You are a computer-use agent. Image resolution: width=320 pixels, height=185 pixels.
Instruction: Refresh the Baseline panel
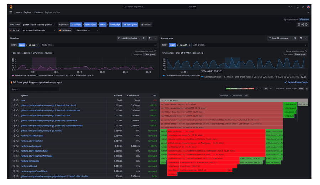(151, 38)
